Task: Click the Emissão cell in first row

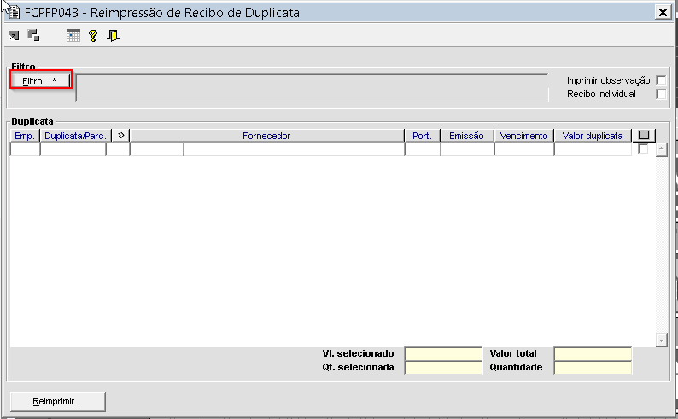Action: coord(467,149)
